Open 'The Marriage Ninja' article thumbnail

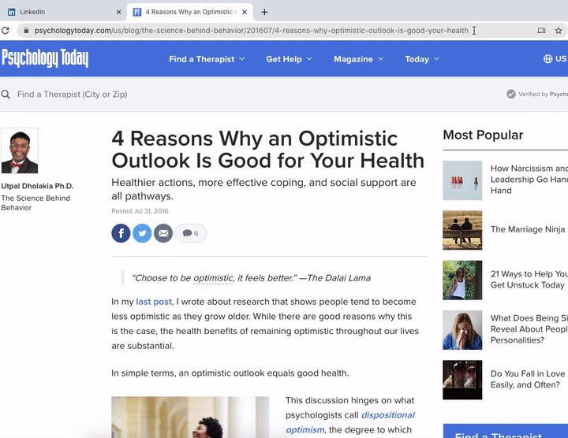tap(462, 230)
